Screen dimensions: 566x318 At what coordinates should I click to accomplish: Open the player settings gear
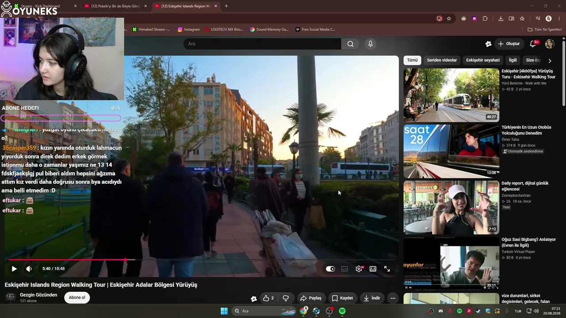point(359,269)
